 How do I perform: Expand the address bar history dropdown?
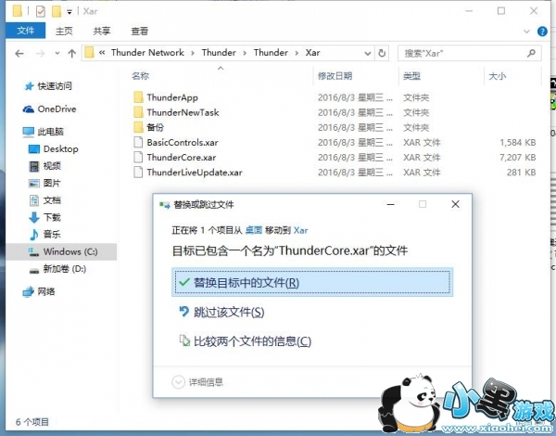[367, 53]
